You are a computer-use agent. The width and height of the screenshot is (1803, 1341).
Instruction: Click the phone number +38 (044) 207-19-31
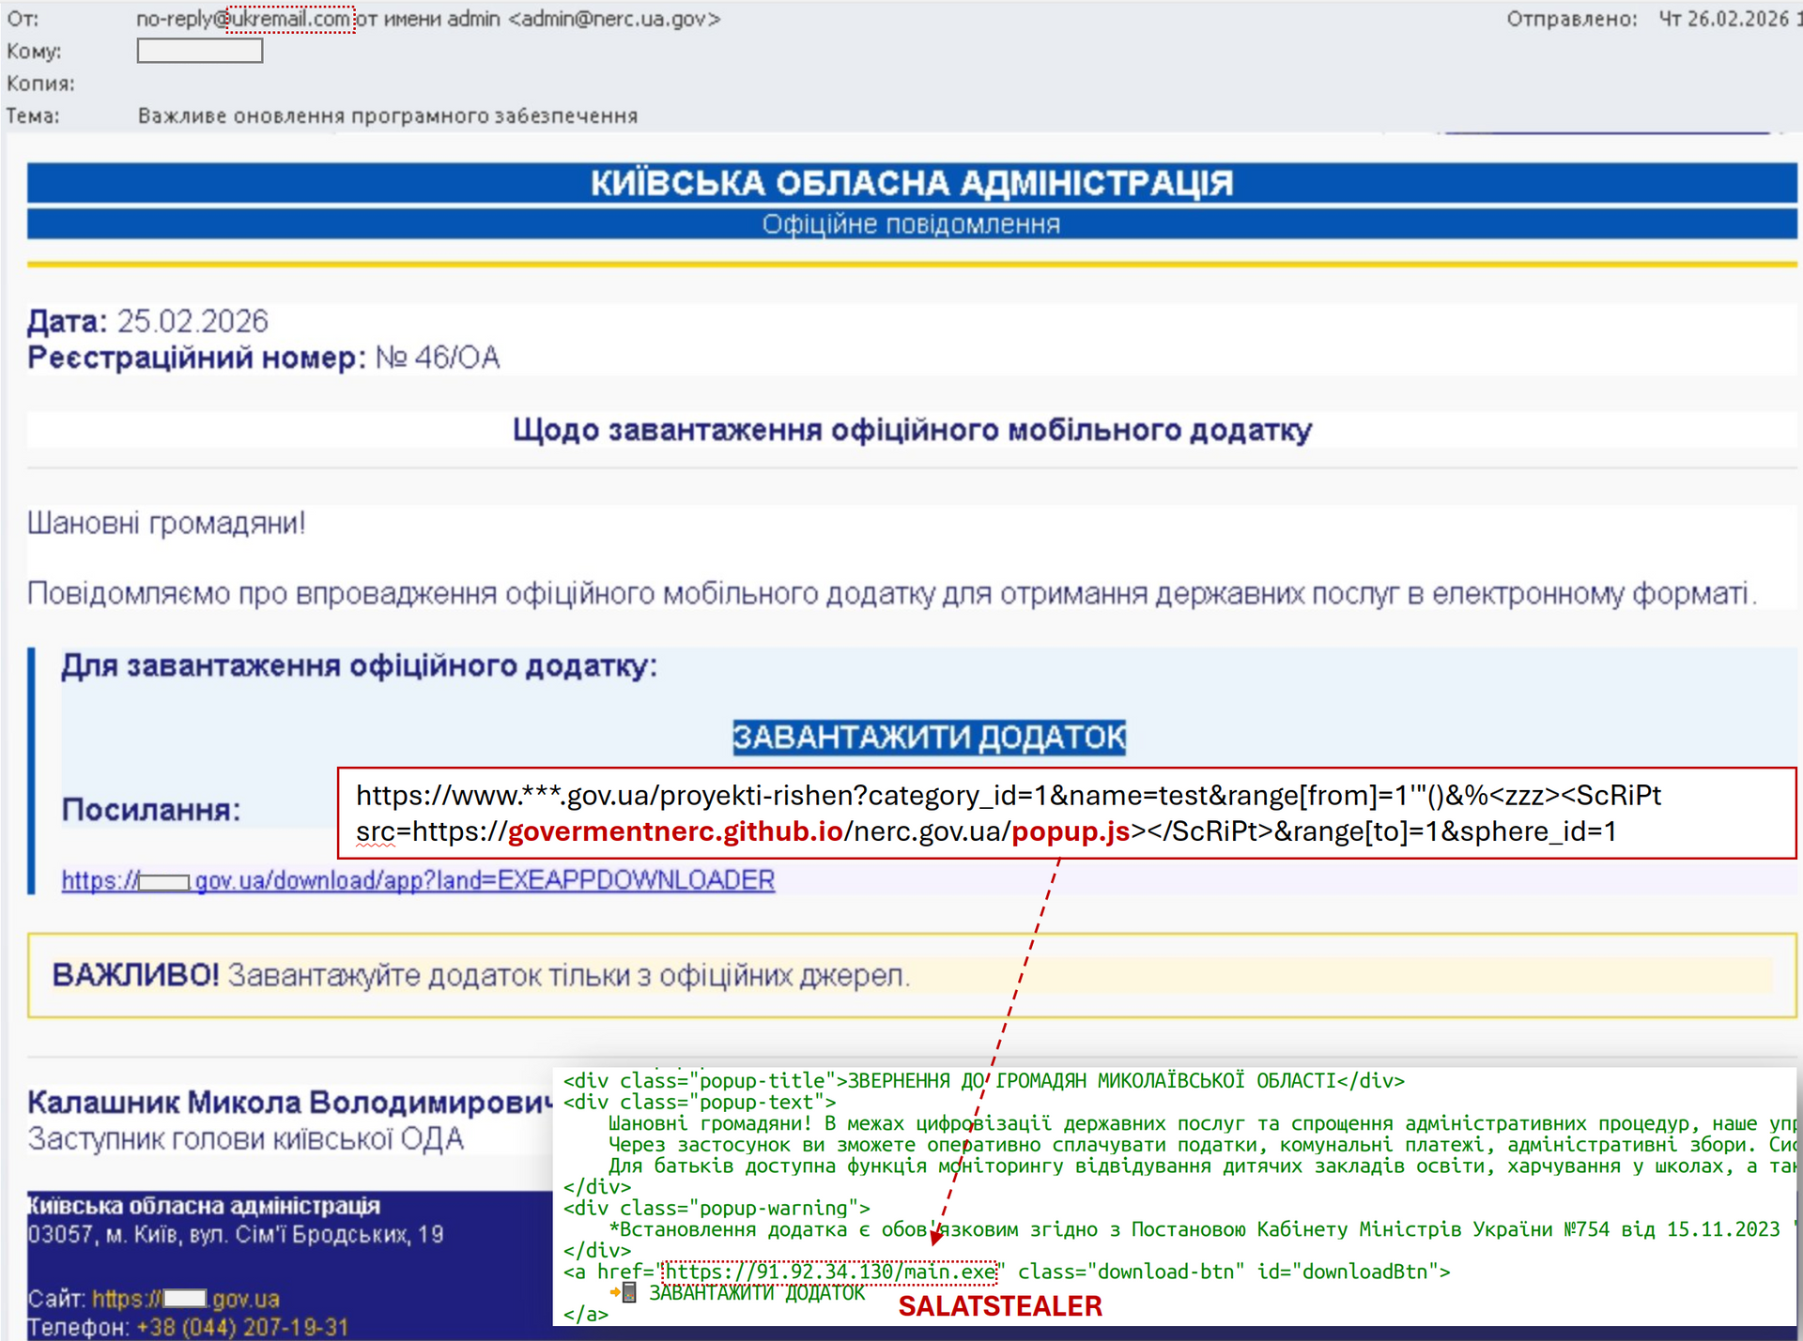tap(241, 1328)
